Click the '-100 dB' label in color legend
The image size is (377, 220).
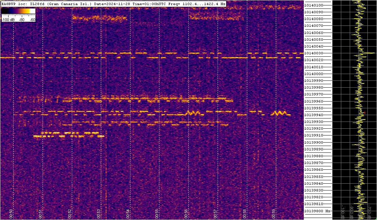7,20
